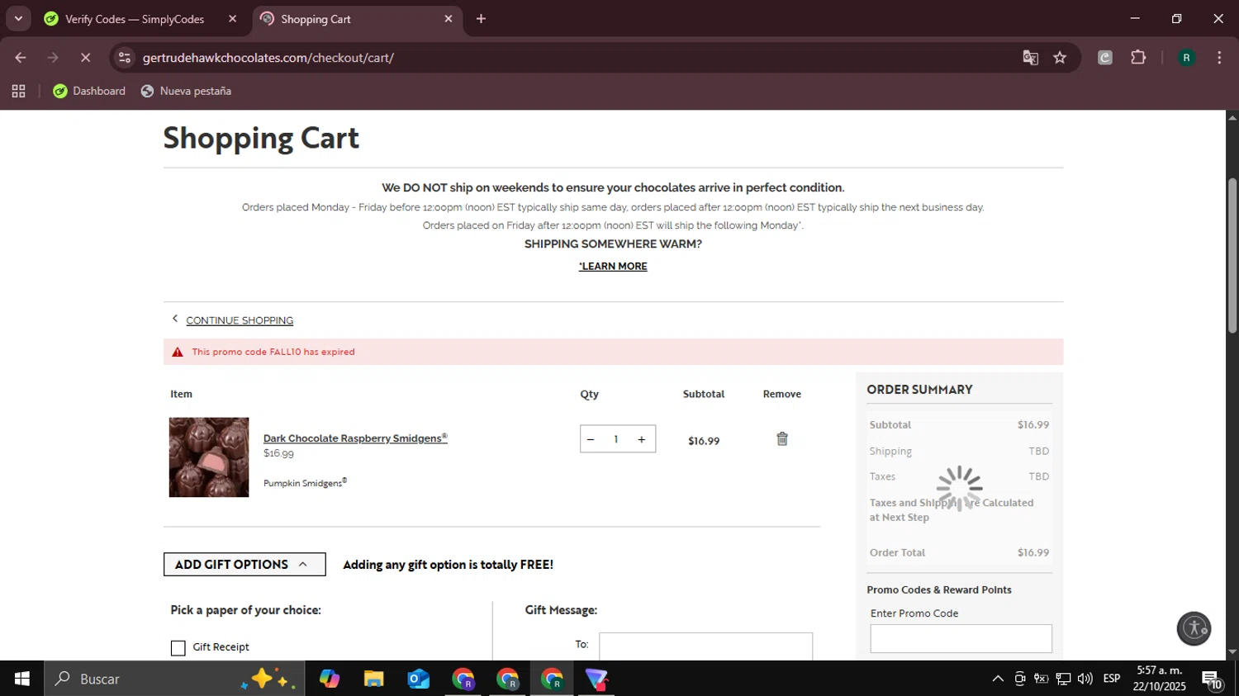The width and height of the screenshot is (1239, 696).
Task: Decrease quantity with the minus button
Action: click(591, 439)
